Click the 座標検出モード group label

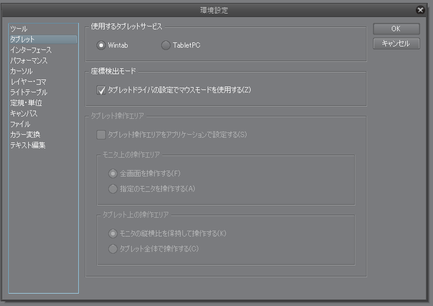114,71
